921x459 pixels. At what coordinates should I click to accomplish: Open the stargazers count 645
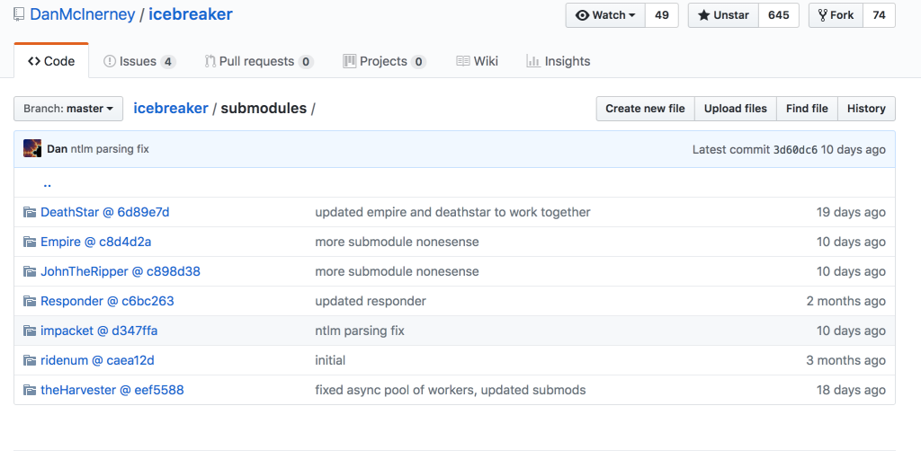click(x=779, y=15)
